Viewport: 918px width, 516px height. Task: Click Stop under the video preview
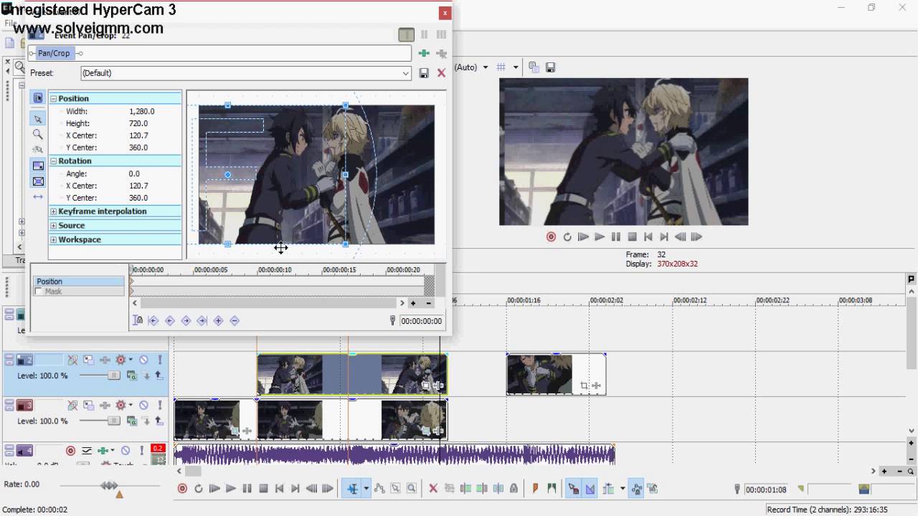pyautogui.click(x=632, y=237)
